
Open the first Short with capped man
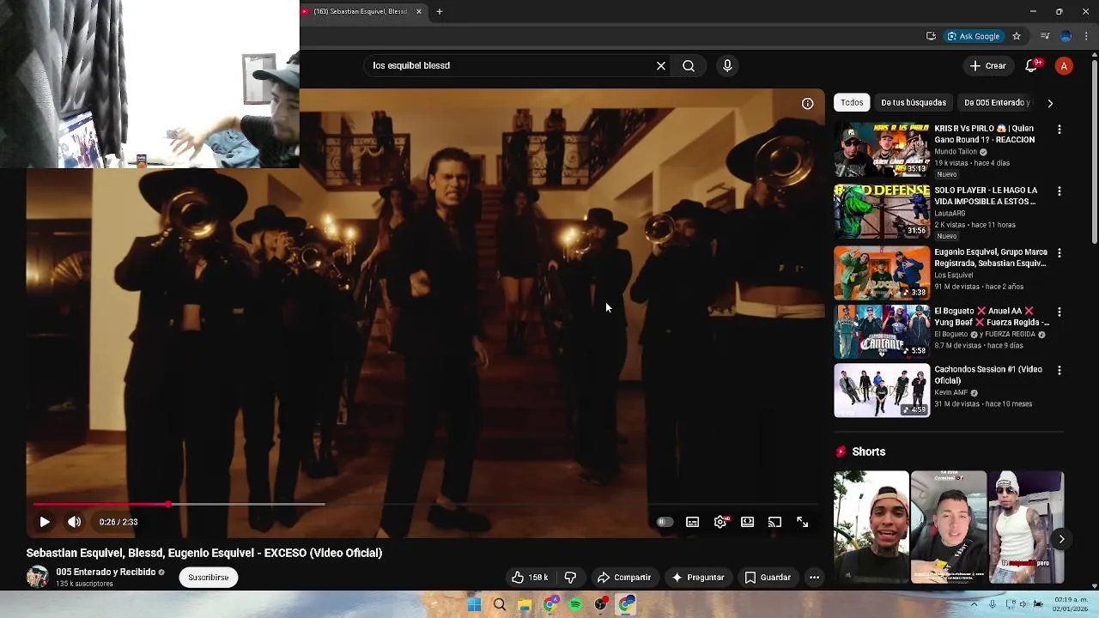[x=871, y=527]
